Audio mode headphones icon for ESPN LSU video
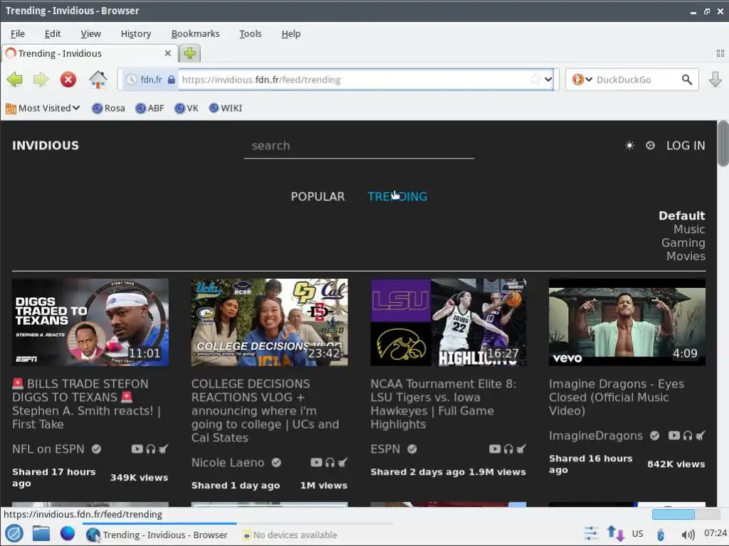 pyautogui.click(x=508, y=449)
